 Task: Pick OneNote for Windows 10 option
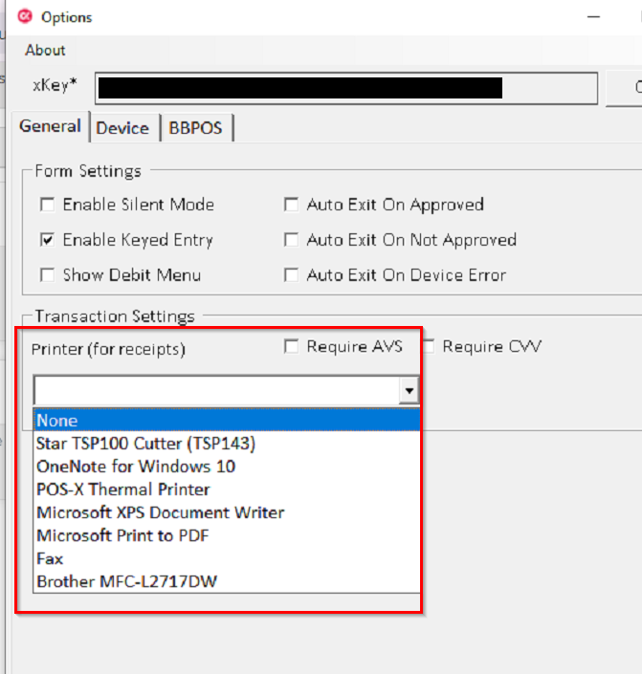[x=227, y=467]
